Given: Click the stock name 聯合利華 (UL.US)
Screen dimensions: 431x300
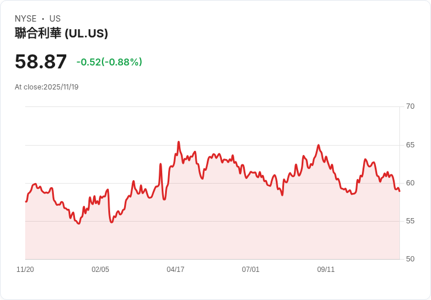Looking at the screenshot, I should click(x=61, y=33).
